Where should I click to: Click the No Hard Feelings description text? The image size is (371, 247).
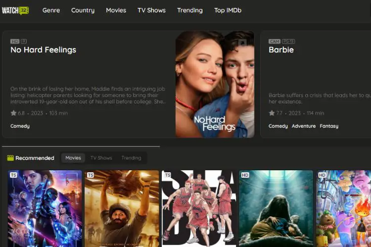(88, 95)
